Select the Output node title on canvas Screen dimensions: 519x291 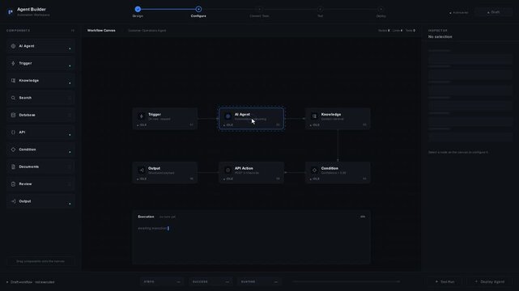pyautogui.click(x=155, y=168)
